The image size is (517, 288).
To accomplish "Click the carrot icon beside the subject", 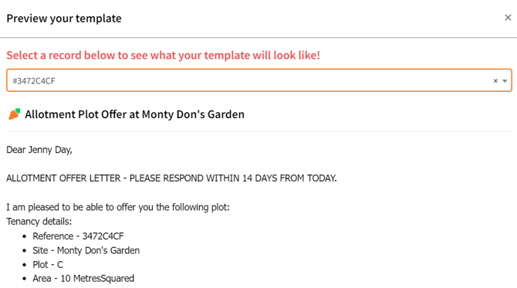I will [x=14, y=114].
